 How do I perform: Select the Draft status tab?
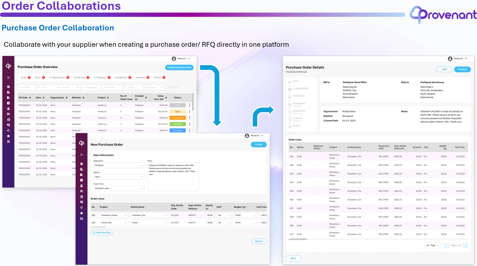(x=26, y=77)
